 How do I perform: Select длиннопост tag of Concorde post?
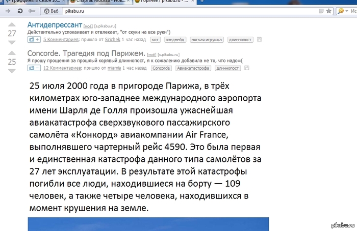(x=227, y=68)
